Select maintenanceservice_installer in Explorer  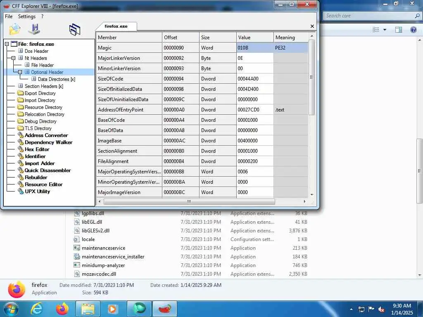coord(113,257)
